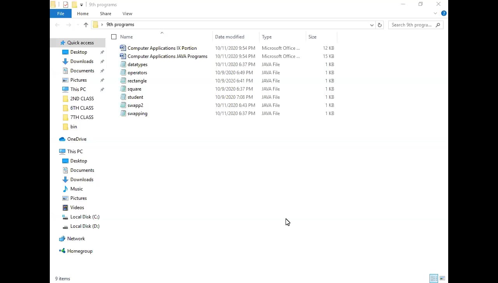Click the datatypes JAVA file icon
Image resolution: width=498 pixels, height=283 pixels.
coord(123,64)
